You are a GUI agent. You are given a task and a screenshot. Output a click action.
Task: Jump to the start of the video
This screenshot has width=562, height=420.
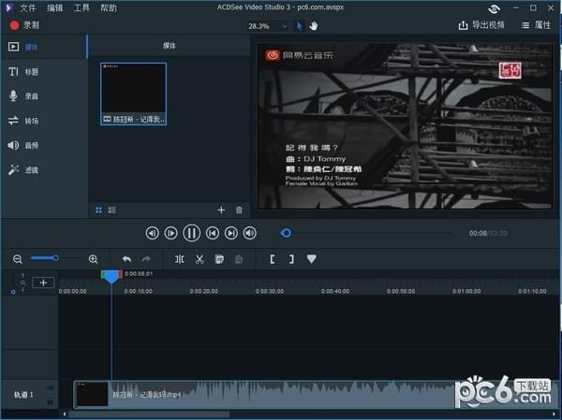(x=213, y=234)
